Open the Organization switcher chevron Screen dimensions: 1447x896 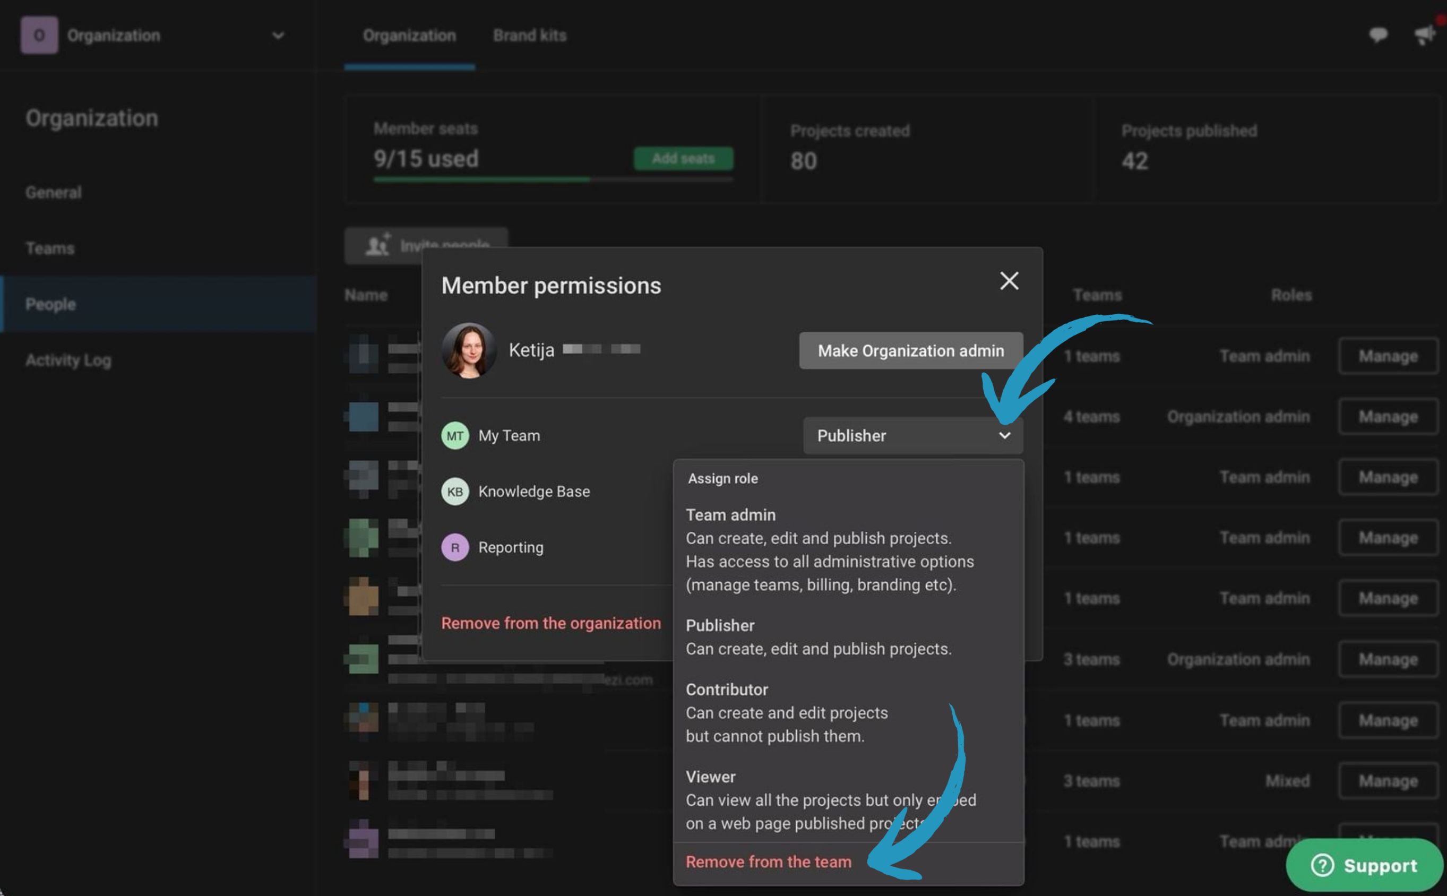(x=278, y=36)
